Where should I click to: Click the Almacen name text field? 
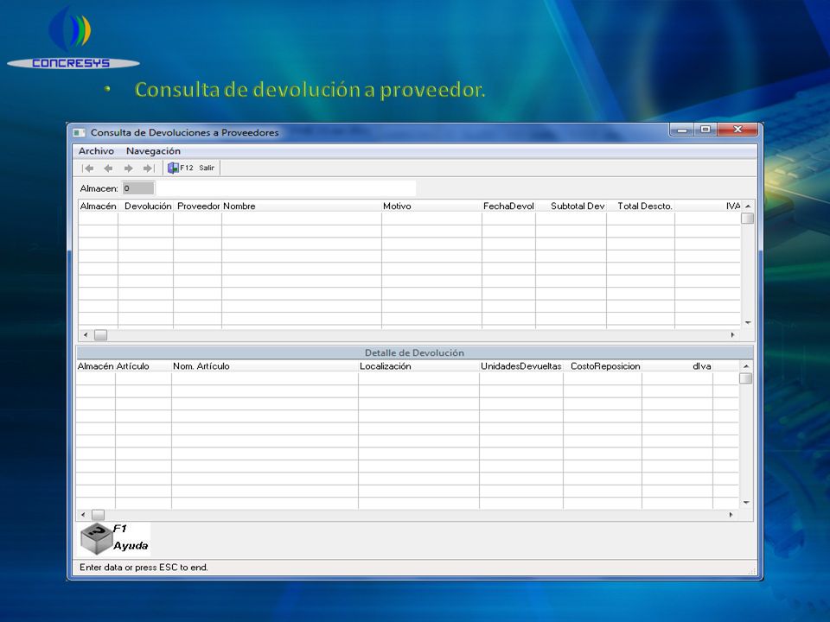tap(286, 188)
